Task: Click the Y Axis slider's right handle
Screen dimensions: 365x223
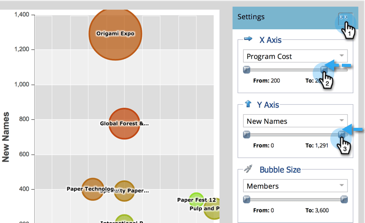Action: tap(343, 134)
